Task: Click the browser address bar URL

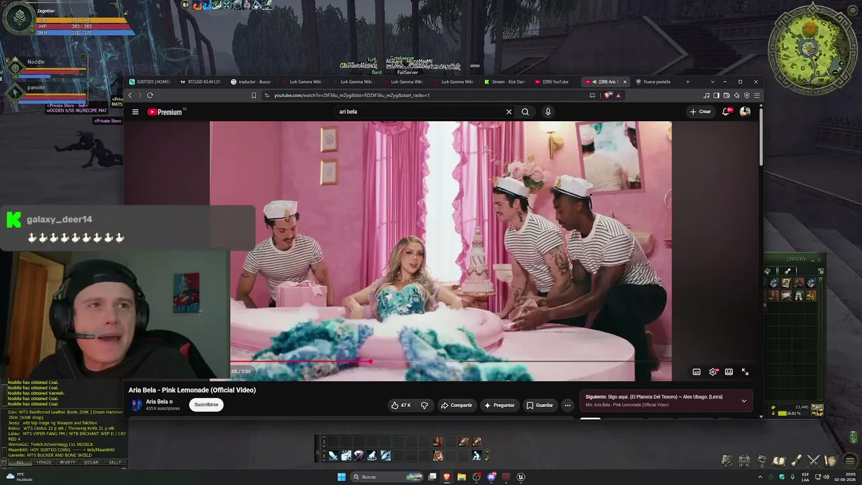Action: point(352,95)
